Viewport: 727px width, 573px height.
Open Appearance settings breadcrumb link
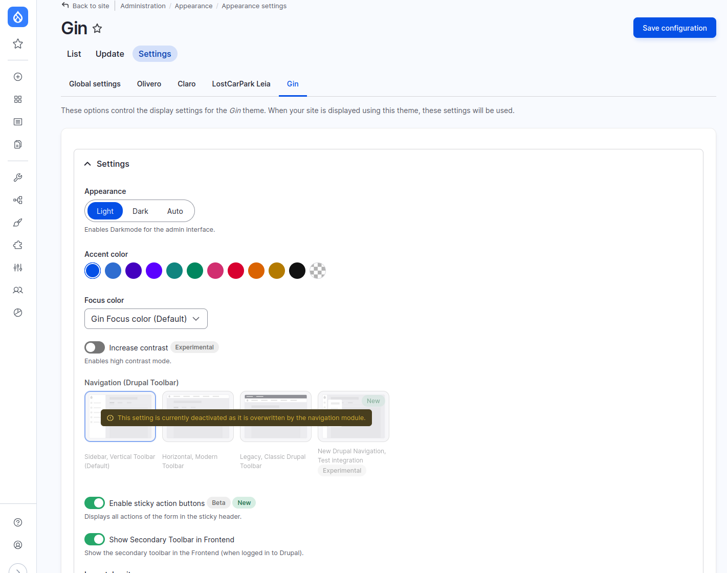254,6
